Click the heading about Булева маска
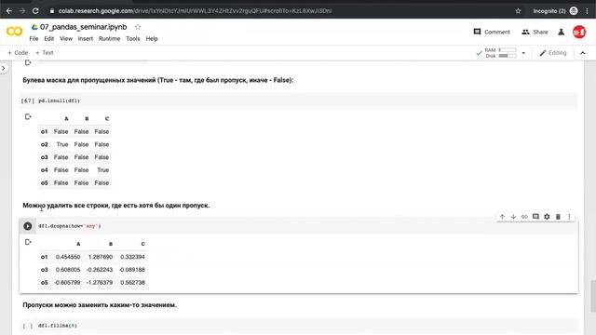 [158, 80]
